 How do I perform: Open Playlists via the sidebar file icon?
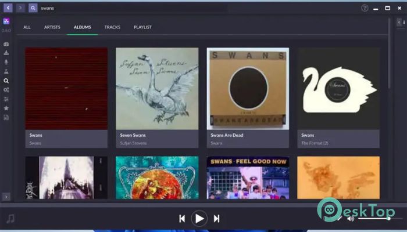(6, 118)
